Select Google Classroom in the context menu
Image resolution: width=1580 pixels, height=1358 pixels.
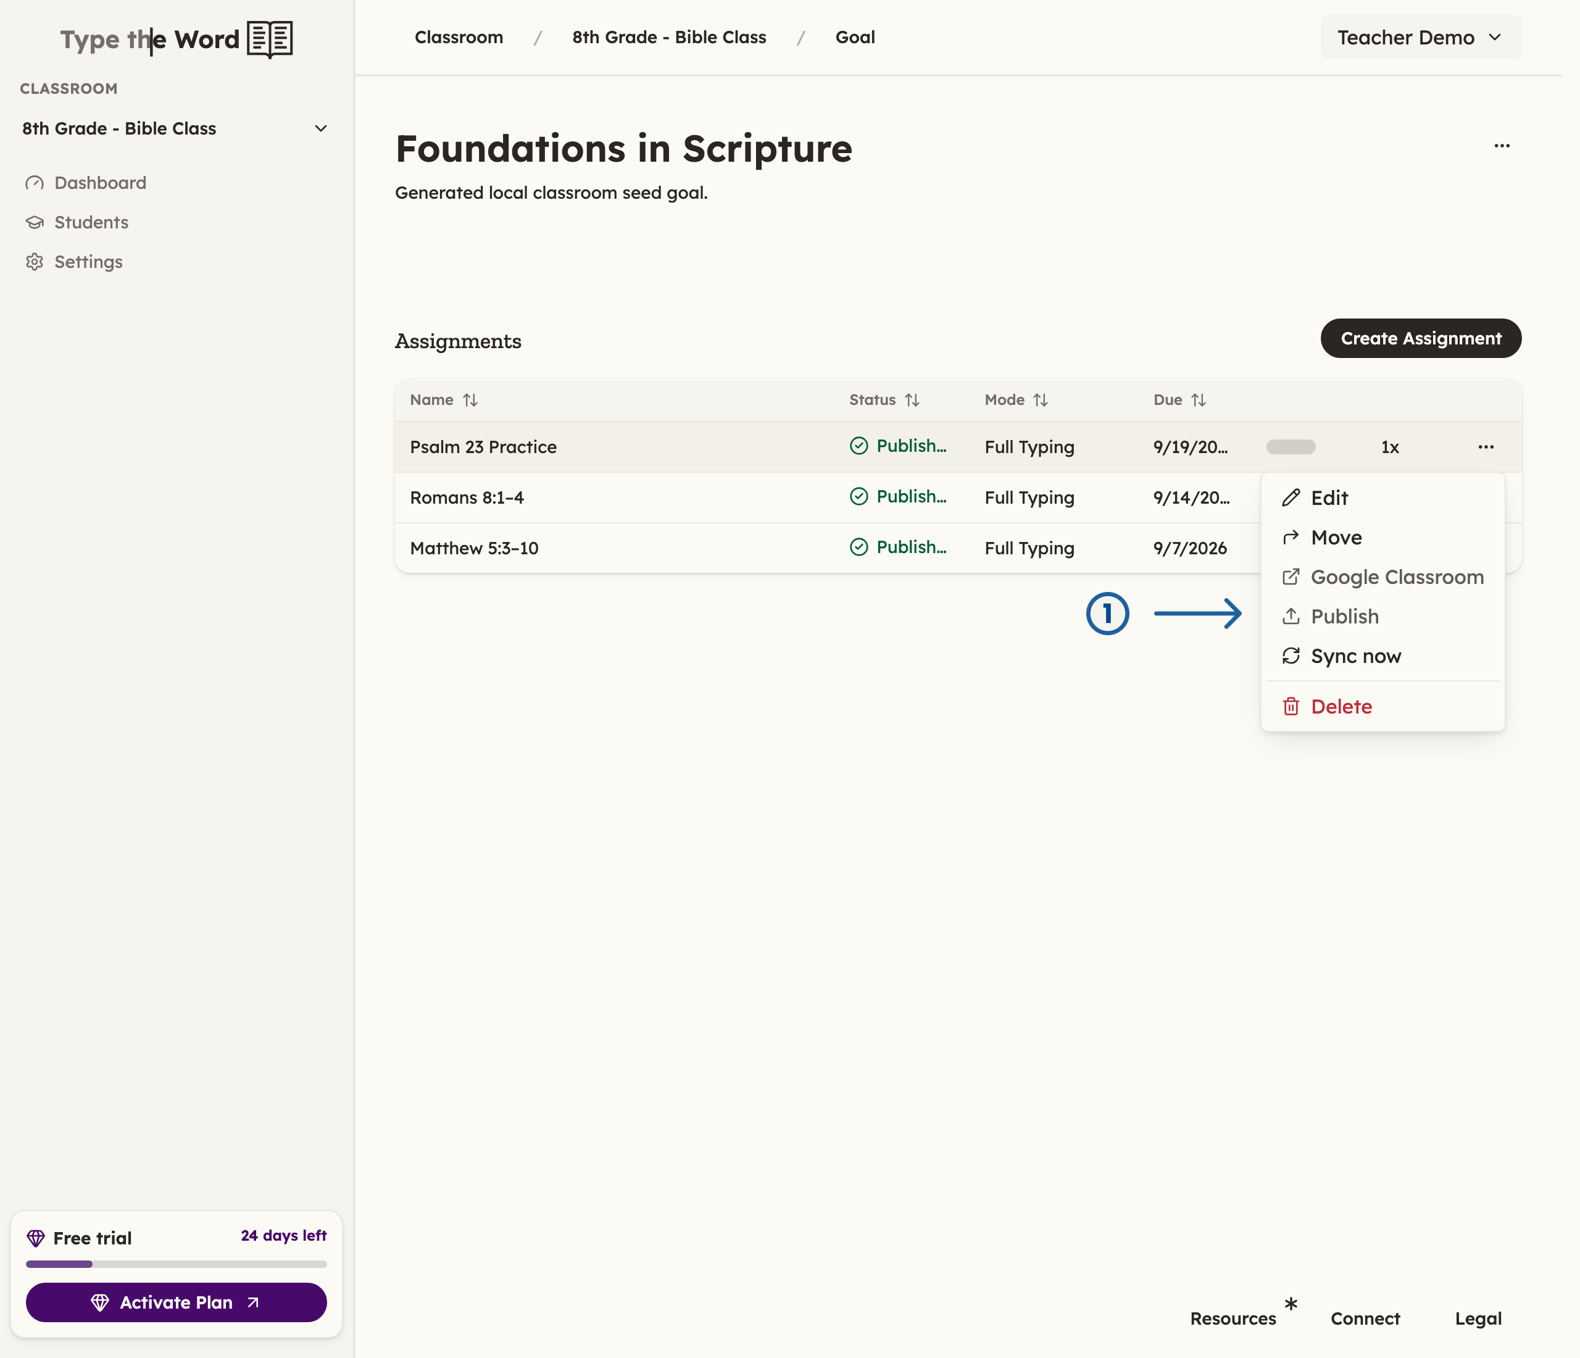coord(1382,577)
